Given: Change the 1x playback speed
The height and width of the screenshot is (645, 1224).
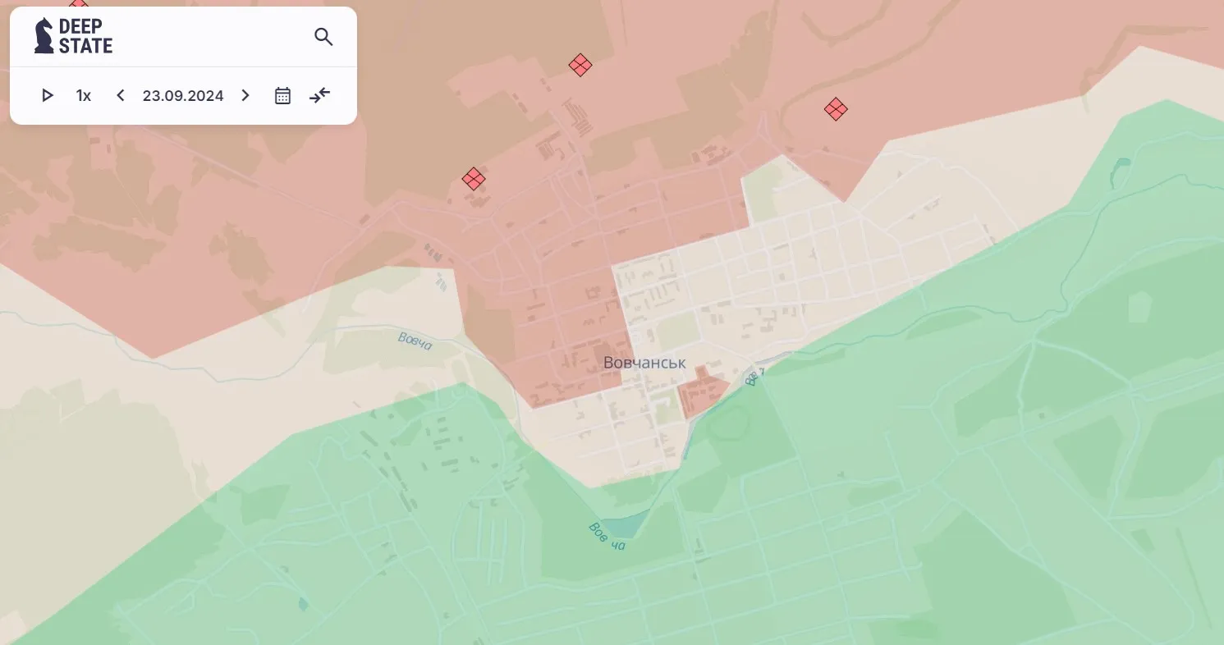Looking at the screenshot, I should click(x=84, y=95).
